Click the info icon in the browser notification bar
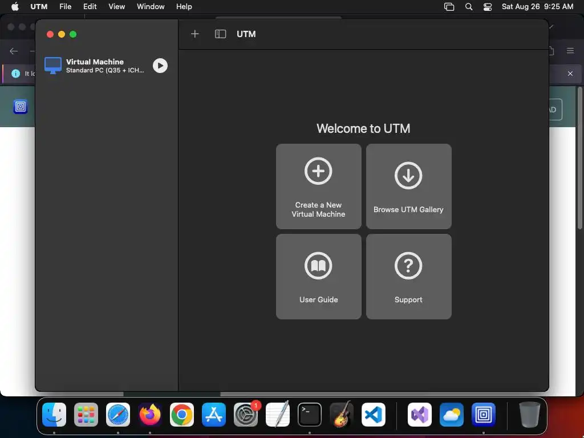 point(15,74)
